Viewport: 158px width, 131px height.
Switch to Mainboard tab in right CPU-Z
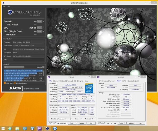pos(112,81)
